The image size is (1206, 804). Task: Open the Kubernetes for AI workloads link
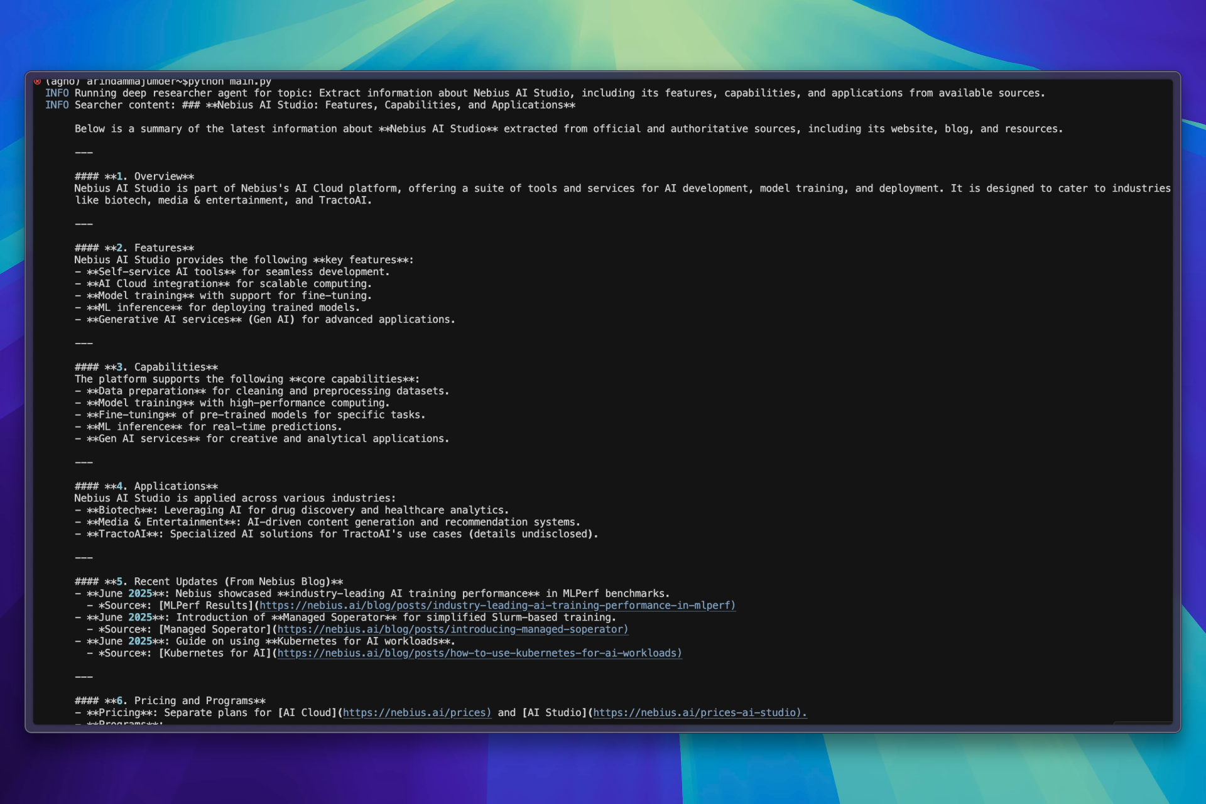(479, 653)
